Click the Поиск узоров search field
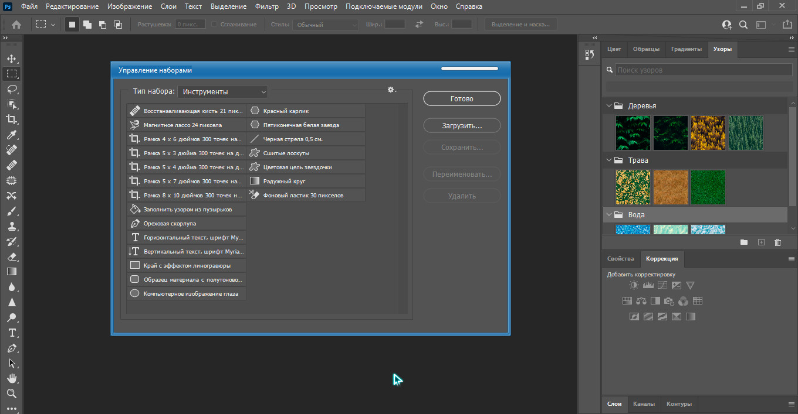Screen dimensions: 798x414 click(x=703, y=70)
